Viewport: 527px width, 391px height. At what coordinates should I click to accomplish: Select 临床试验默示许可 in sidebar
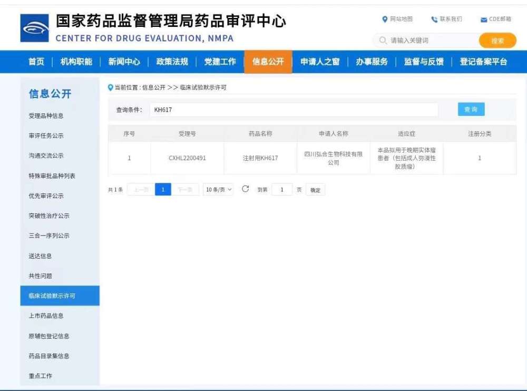60,296
